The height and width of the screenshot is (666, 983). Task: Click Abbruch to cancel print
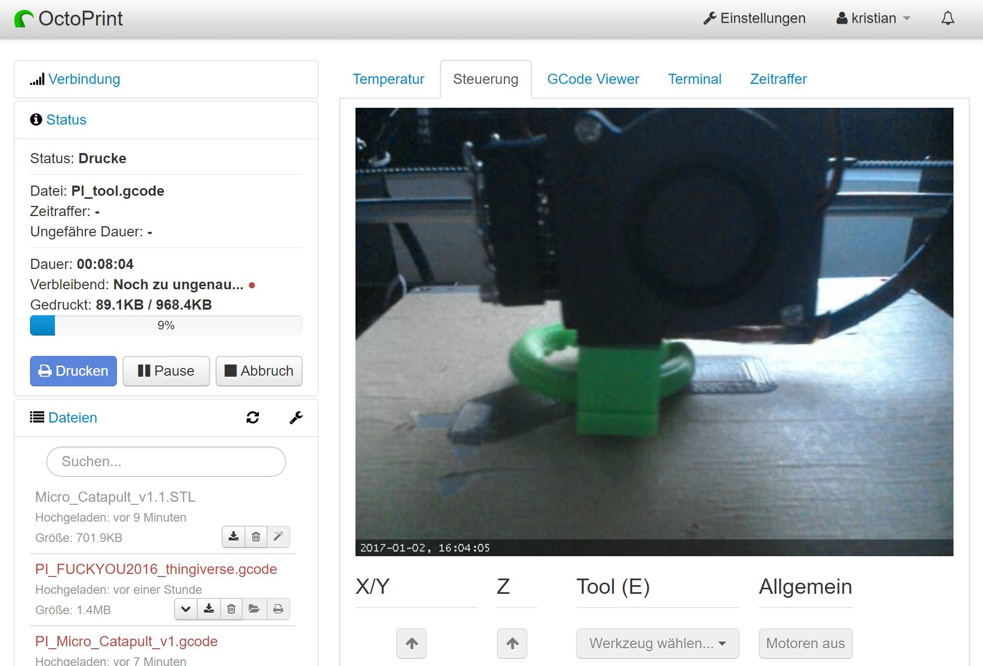tap(259, 371)
